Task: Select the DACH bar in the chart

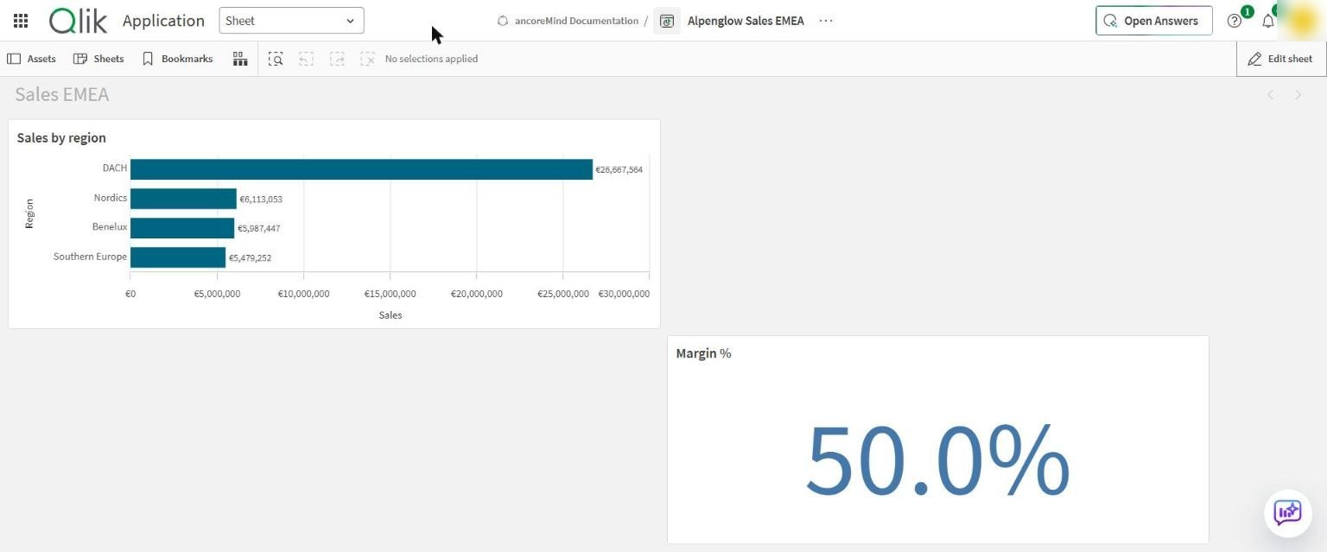Action: pos(361,169)
